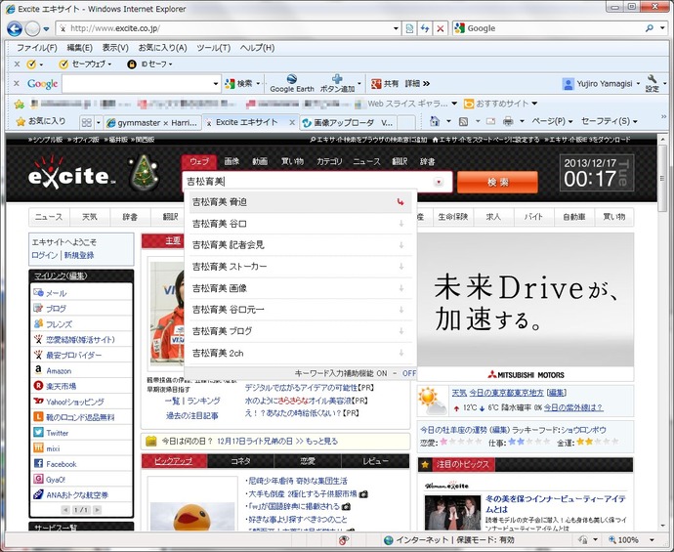Click the browser Forward arrow button
674x552 pixels.
tap(32, 28)
